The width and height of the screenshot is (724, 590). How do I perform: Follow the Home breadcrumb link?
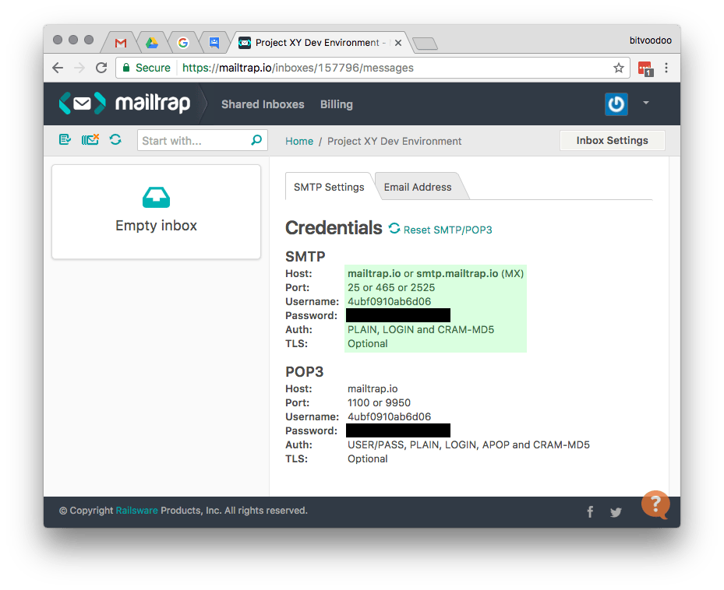(298, 141)
